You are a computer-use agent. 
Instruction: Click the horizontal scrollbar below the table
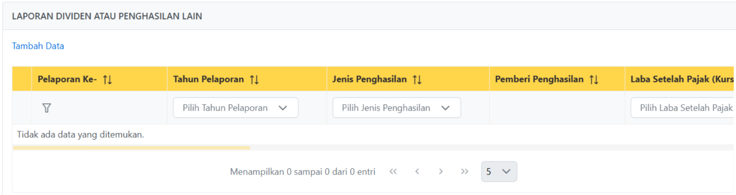click(x=131, y=148)
